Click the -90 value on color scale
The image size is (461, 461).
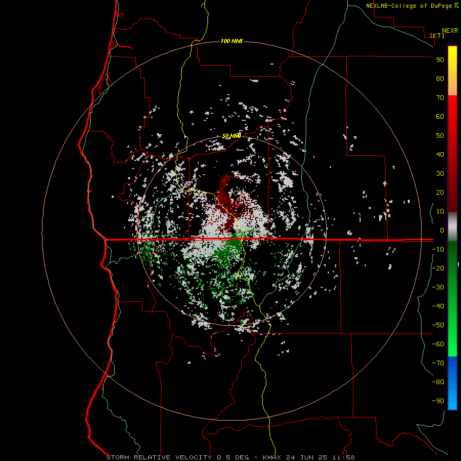point(438,401)
